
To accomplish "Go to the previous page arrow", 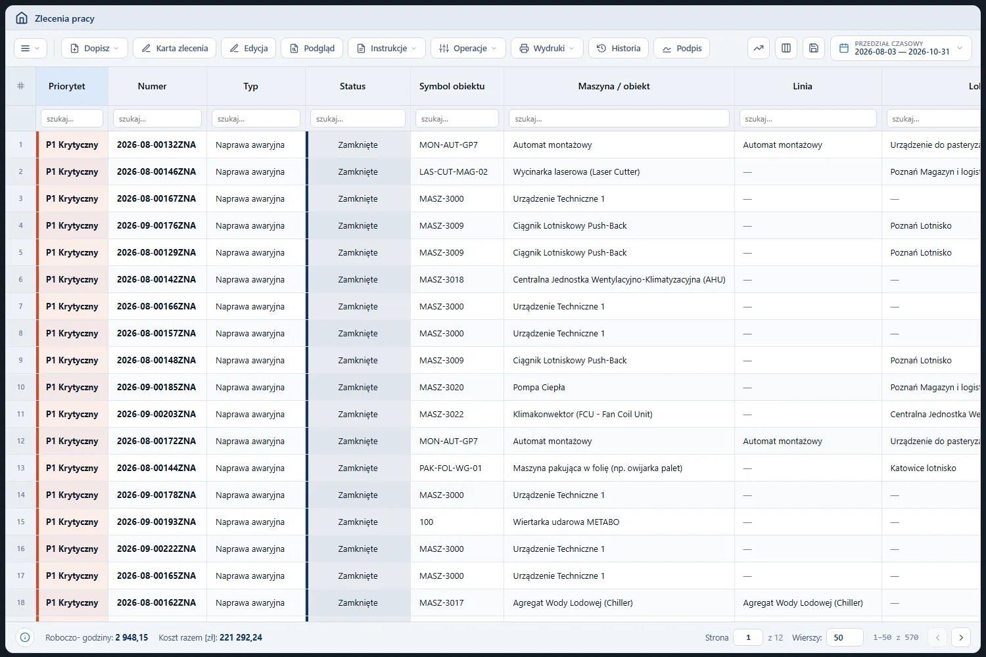I will (938, 637).
